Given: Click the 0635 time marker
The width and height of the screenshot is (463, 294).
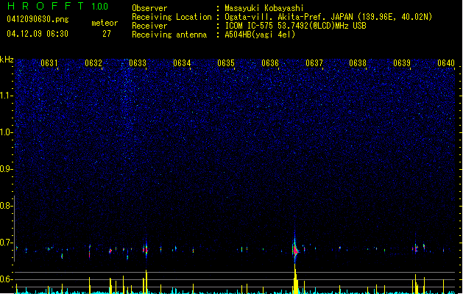Looking at the screenshot, I should (226, 63).
